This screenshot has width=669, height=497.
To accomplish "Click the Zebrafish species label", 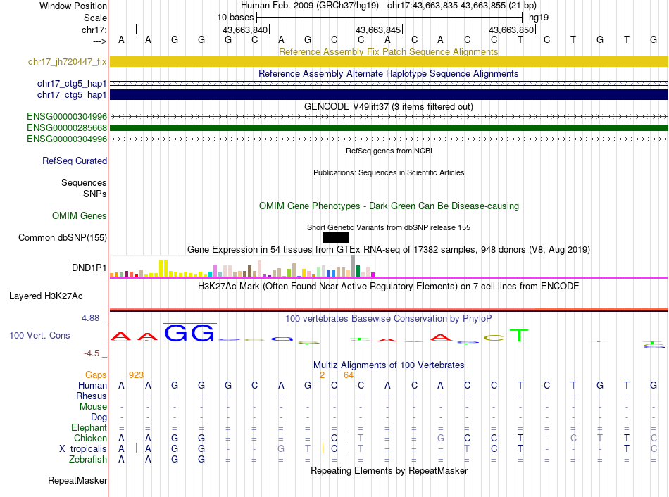I will pyautogui.click(x=88, y=460).
